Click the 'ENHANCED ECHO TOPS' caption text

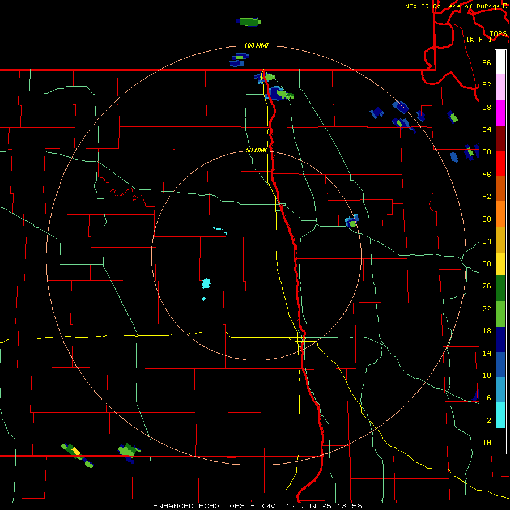[199, 506]
